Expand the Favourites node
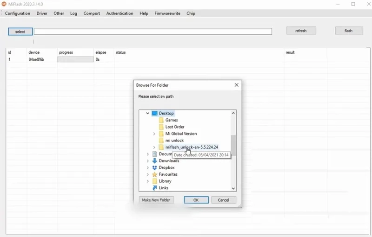Screen dimensions: 372x237 point(147,174)
